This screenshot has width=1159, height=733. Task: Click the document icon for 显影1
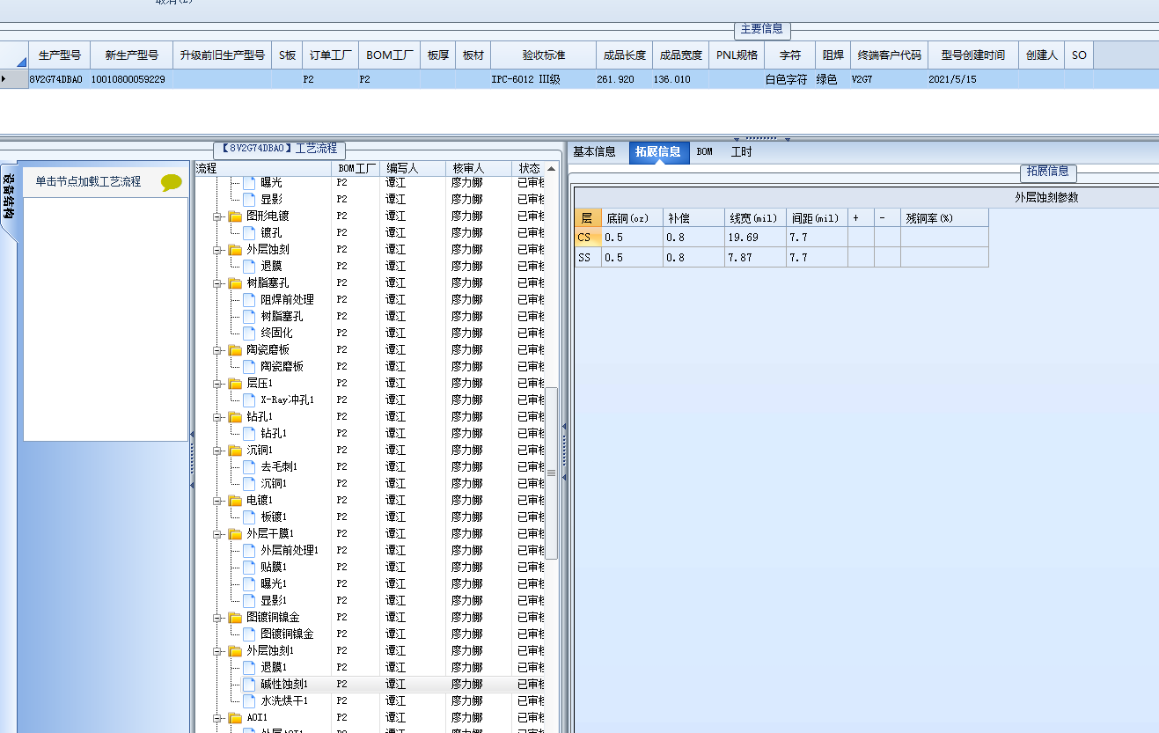(249, 600)
